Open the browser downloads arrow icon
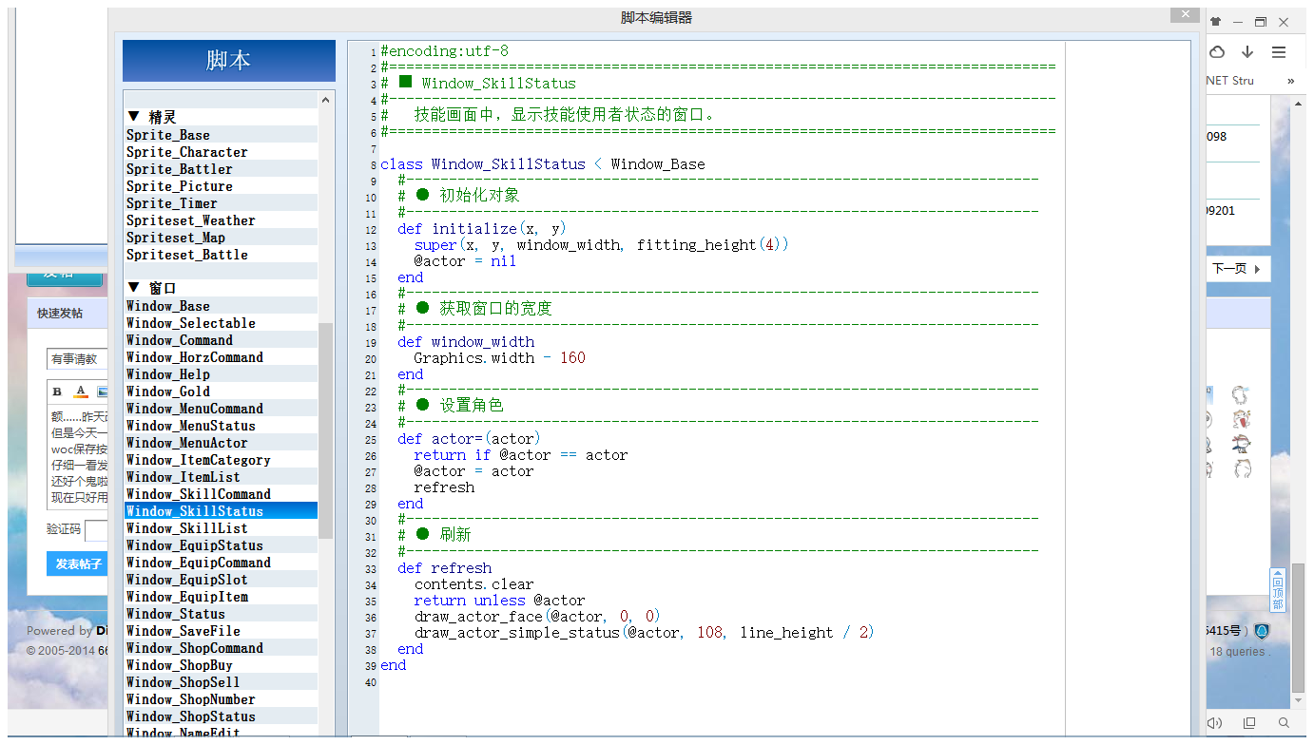This screenshot has width=1314, height=745. point(1247,52)
